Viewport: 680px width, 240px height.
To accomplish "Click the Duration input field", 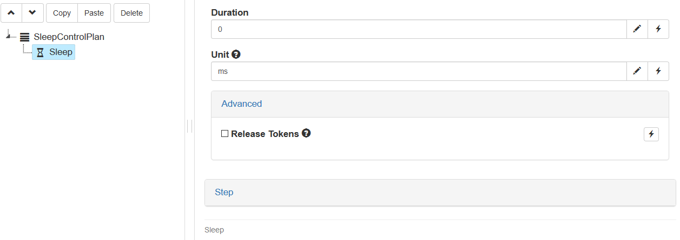I will coord(419,29).
